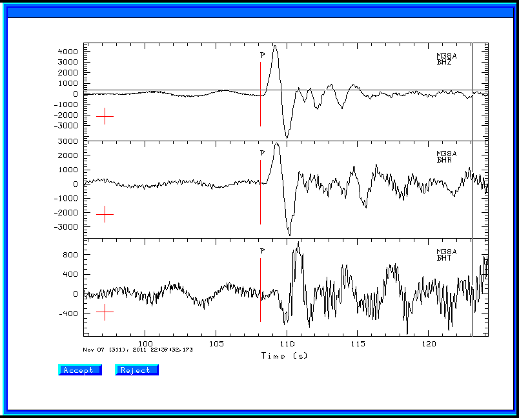Select the red crosshair in the BHT panel
The height and width of the screenshot is (418, 519).
[x=105, y=312]
